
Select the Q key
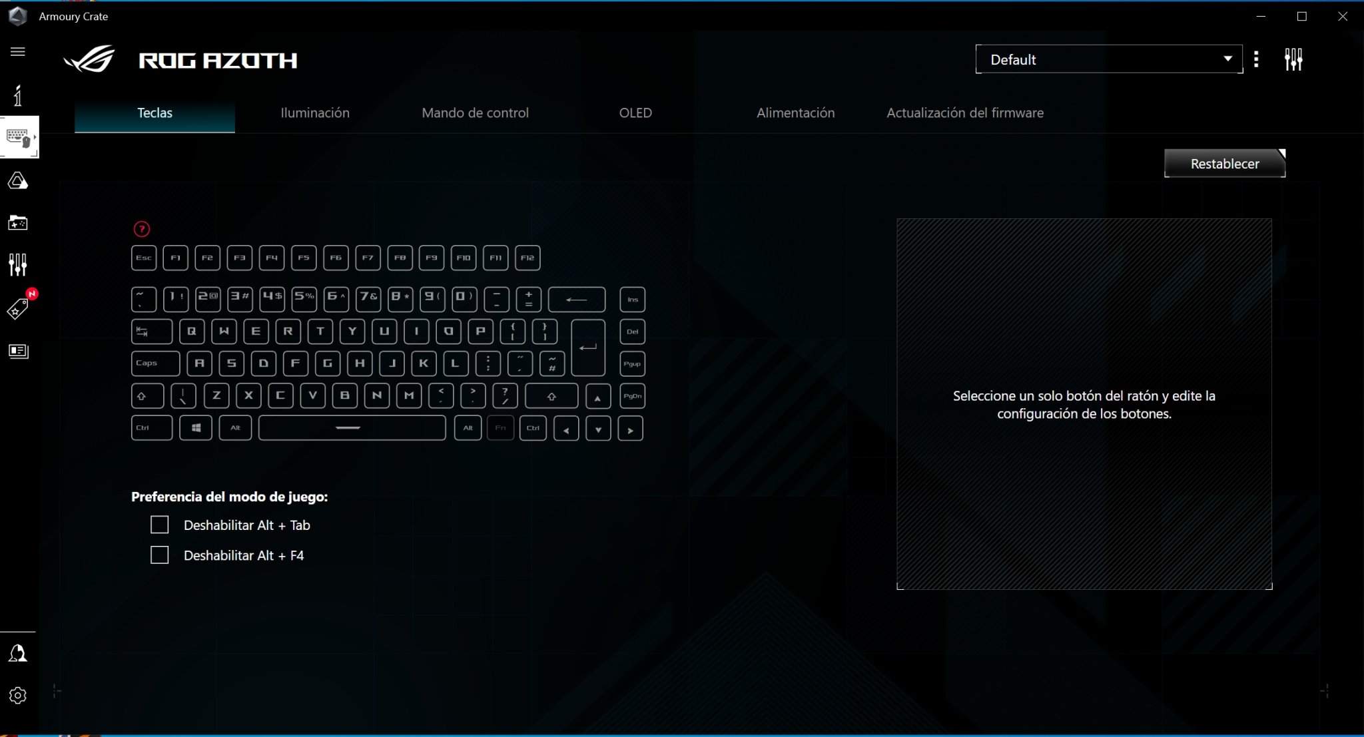point(192,332)
